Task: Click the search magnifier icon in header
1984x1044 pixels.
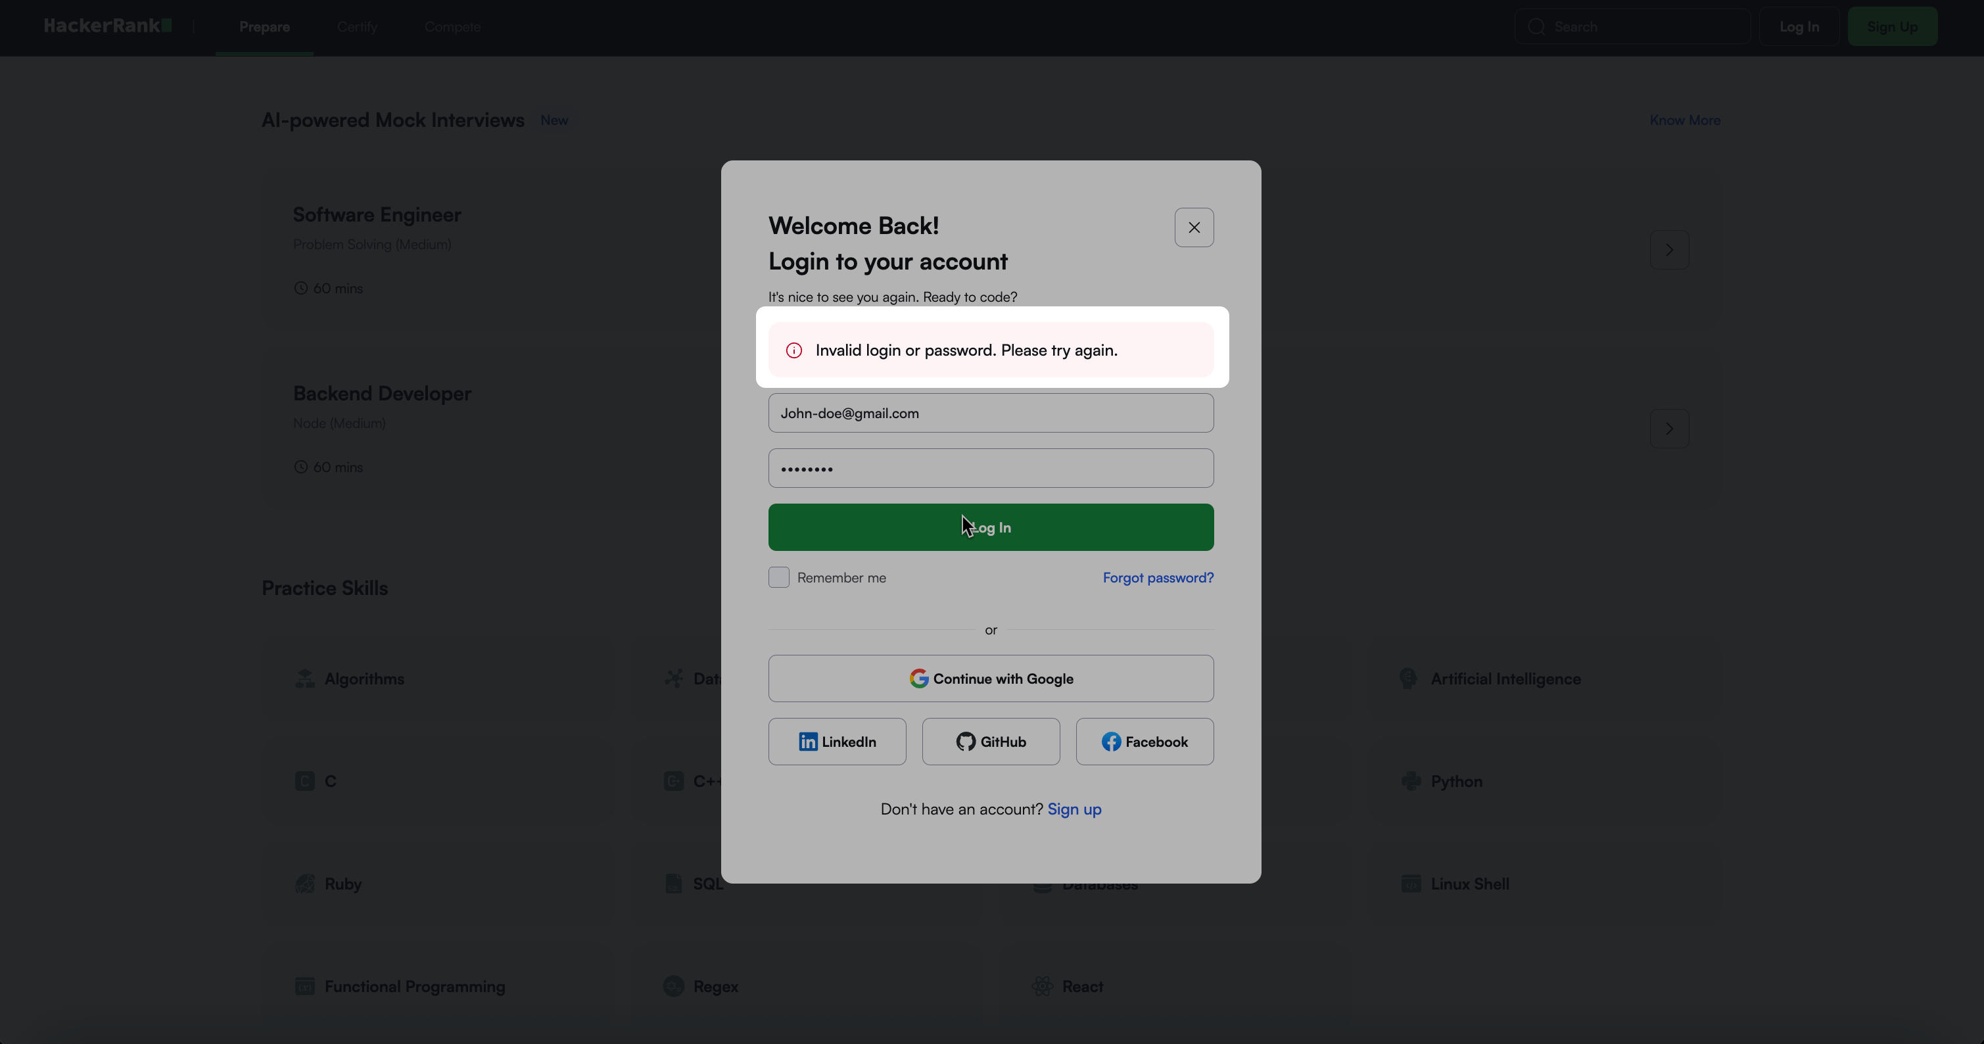Action: pyautogui.click(x=1536, y=27)
